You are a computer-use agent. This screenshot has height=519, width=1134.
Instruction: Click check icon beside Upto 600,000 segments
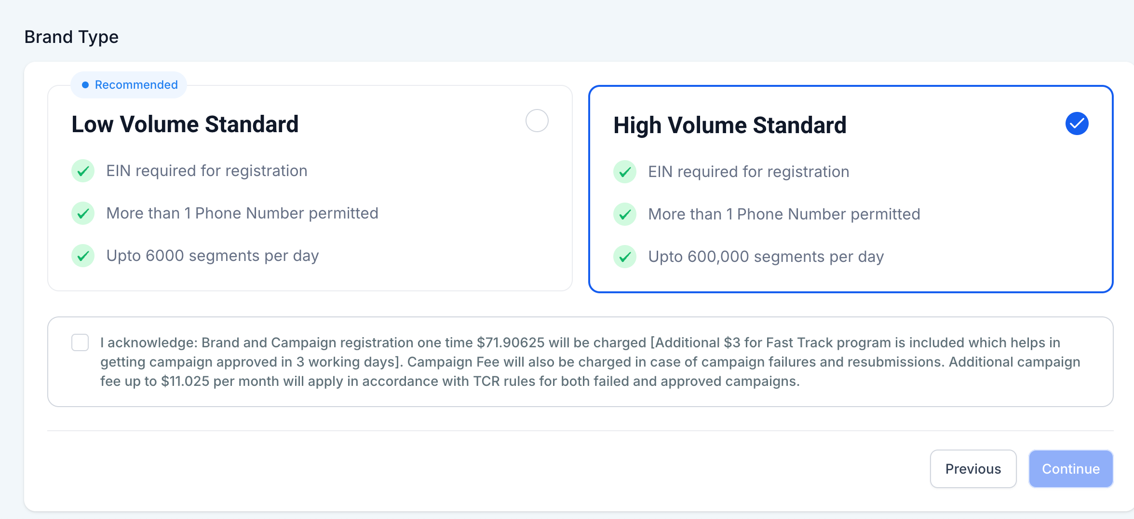click(625, 257)
